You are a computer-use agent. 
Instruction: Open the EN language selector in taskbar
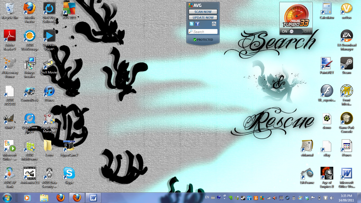click(x=207, y=197)
